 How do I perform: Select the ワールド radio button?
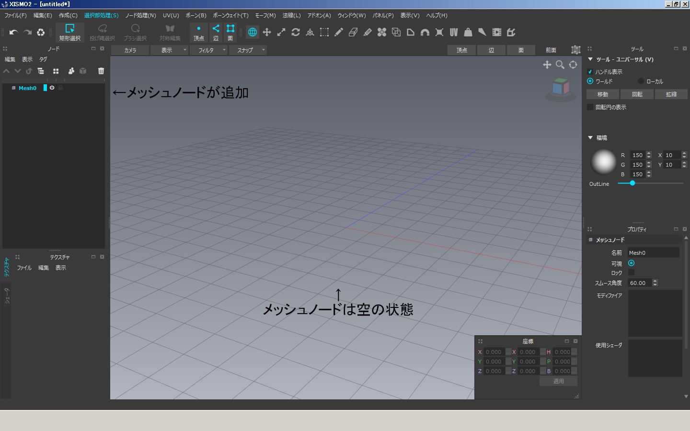[590, 81]
